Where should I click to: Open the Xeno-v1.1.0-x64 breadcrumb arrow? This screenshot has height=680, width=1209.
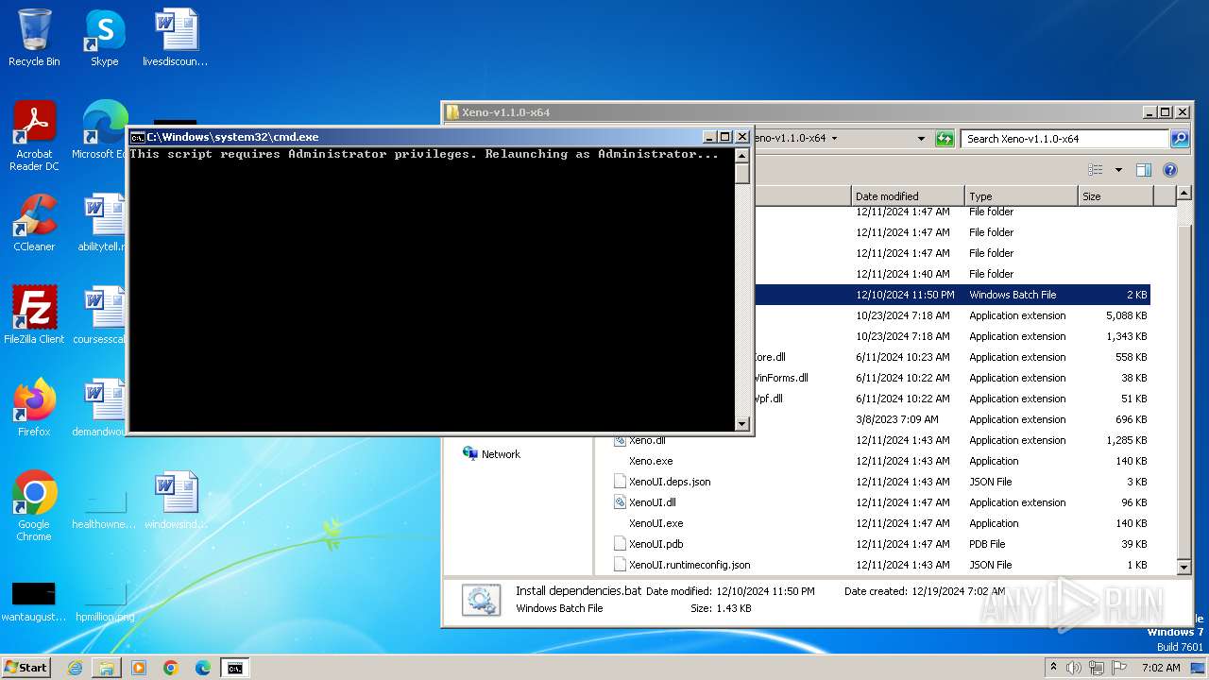point(834,139)
